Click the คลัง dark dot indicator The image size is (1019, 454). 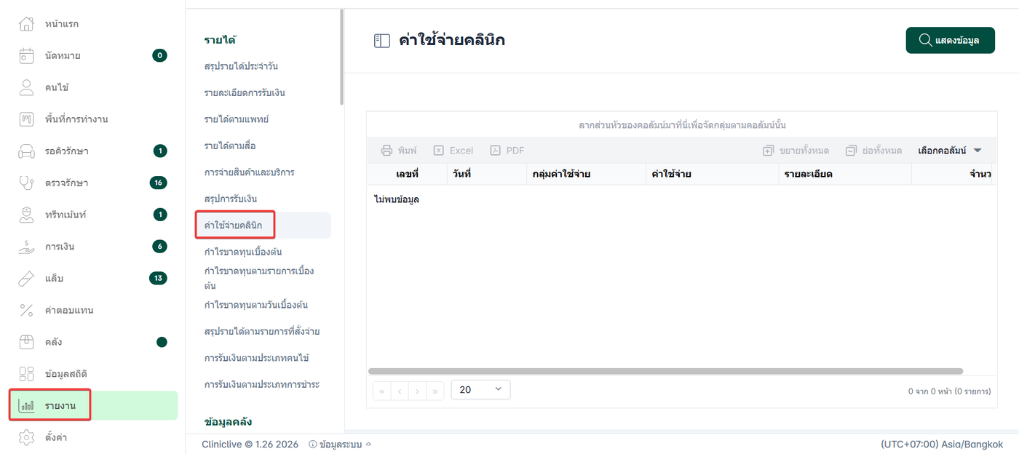pyautogui.click(x=162, y=342)
